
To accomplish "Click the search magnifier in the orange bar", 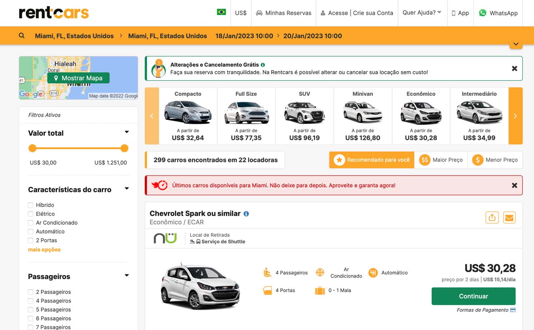I will pos(22,35).
